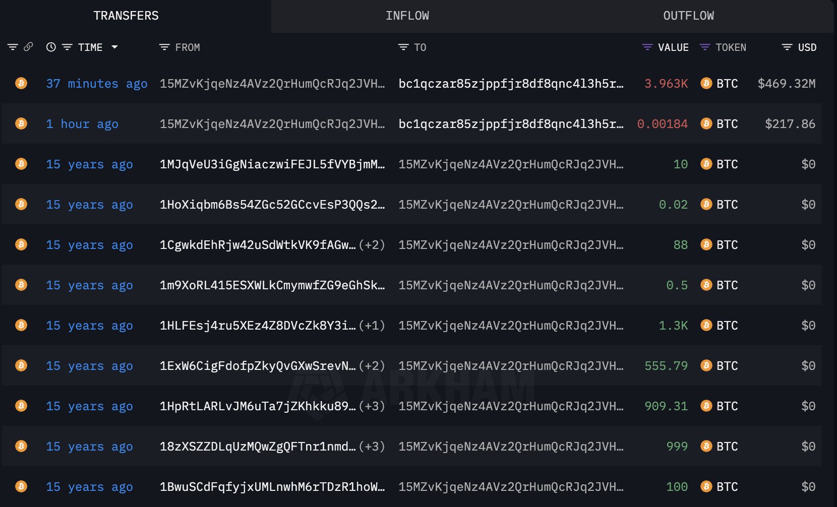Switch to the OUTFLOW tab
This screenshot has width=837, height=507.
pos(688,16)
